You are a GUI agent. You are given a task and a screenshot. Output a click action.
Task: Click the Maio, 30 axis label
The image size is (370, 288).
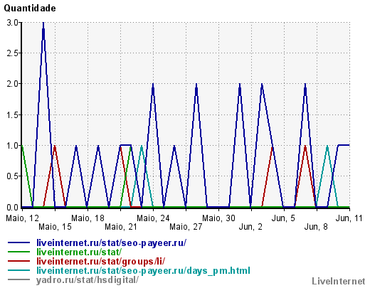[218, 218]
